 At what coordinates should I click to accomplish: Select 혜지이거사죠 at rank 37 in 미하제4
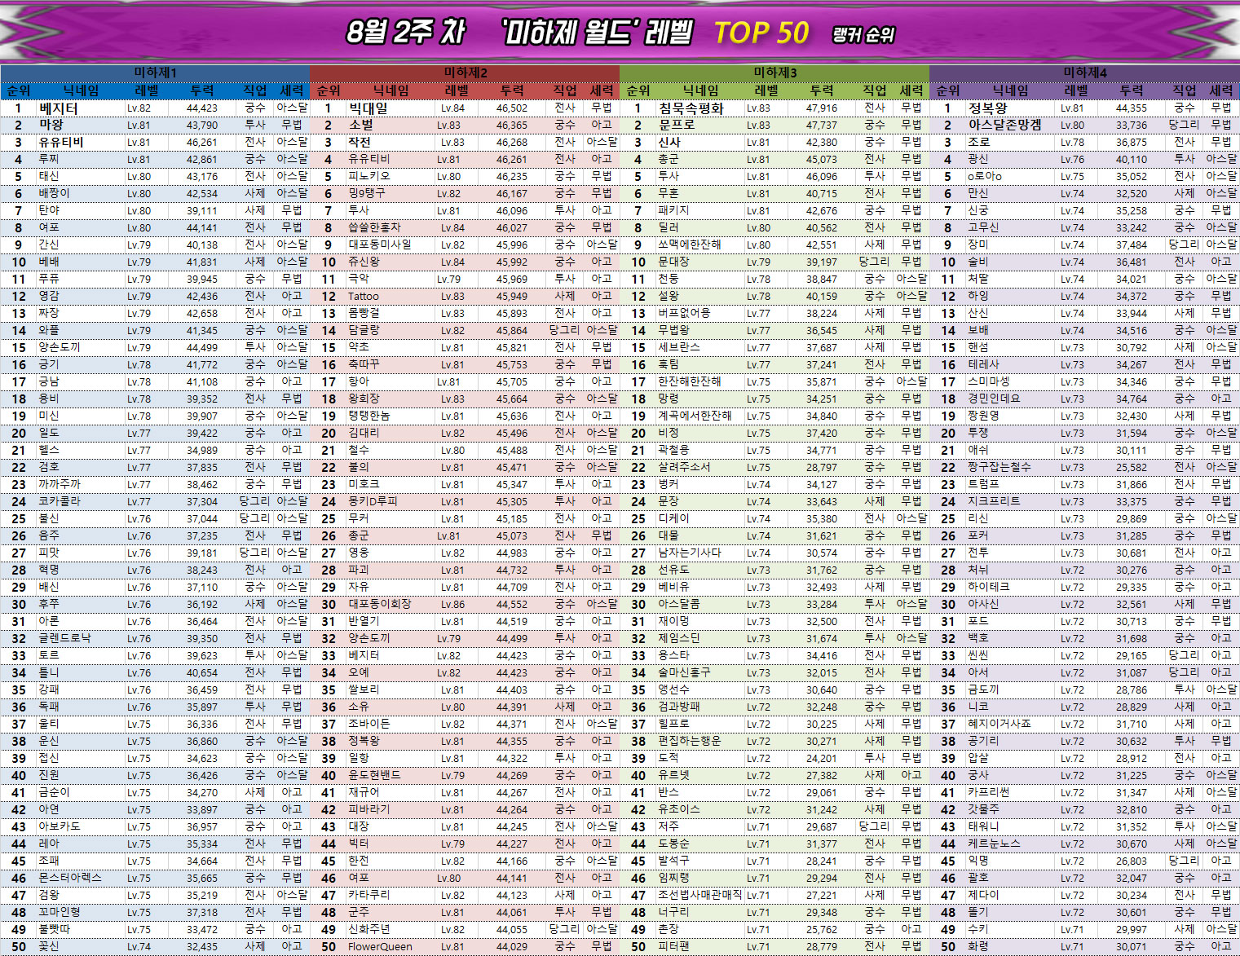point(999,724)
